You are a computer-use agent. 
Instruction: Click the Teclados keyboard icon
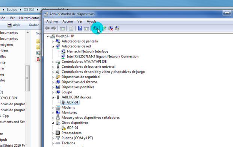coord(58,143)
